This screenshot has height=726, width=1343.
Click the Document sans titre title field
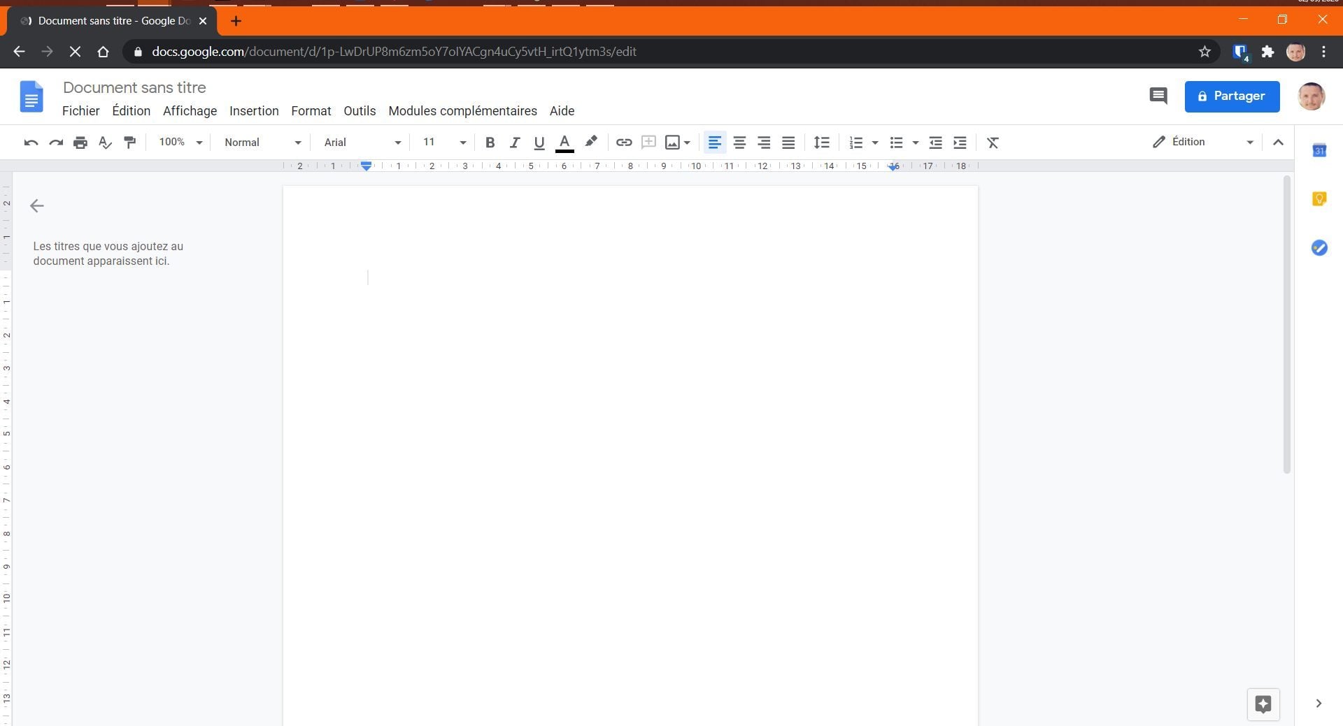134,87
